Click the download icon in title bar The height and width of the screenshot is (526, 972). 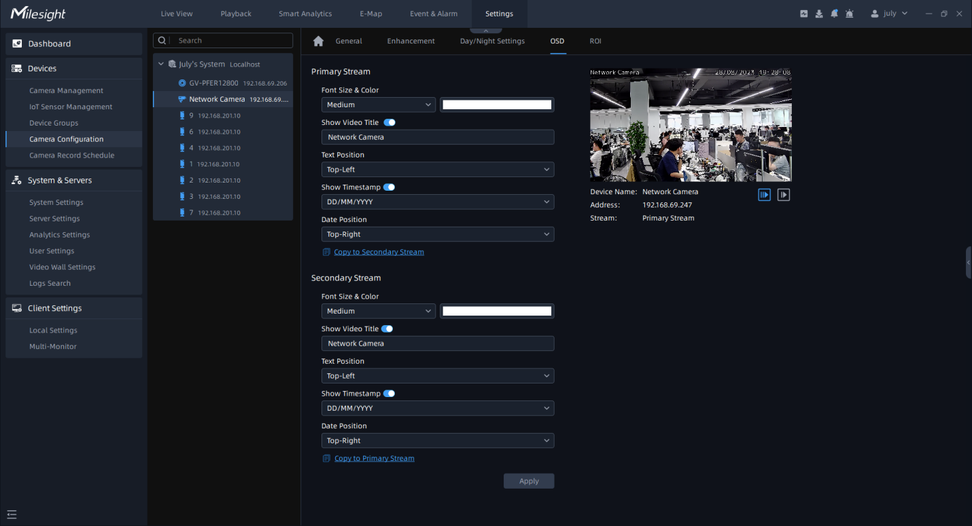(x=819, y=14)
